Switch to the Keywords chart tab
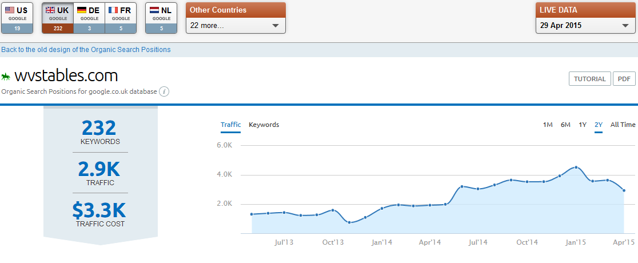 point(264,125)
